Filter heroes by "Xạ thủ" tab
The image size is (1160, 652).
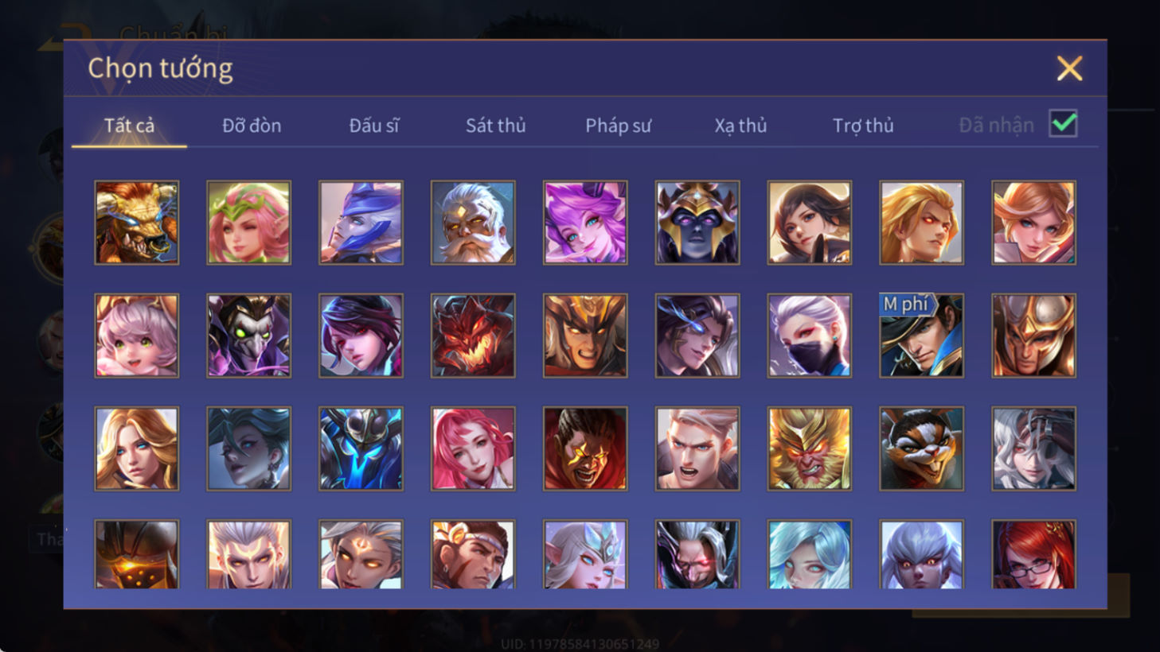740,126
